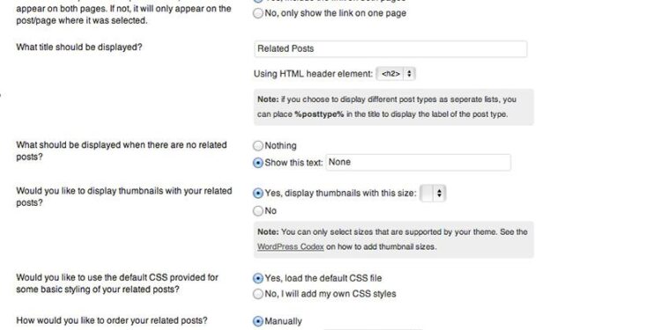Screen dimensions: 661x330
Task: Open the thumbnail size dropdown
Action: click(x=433, y=194)
